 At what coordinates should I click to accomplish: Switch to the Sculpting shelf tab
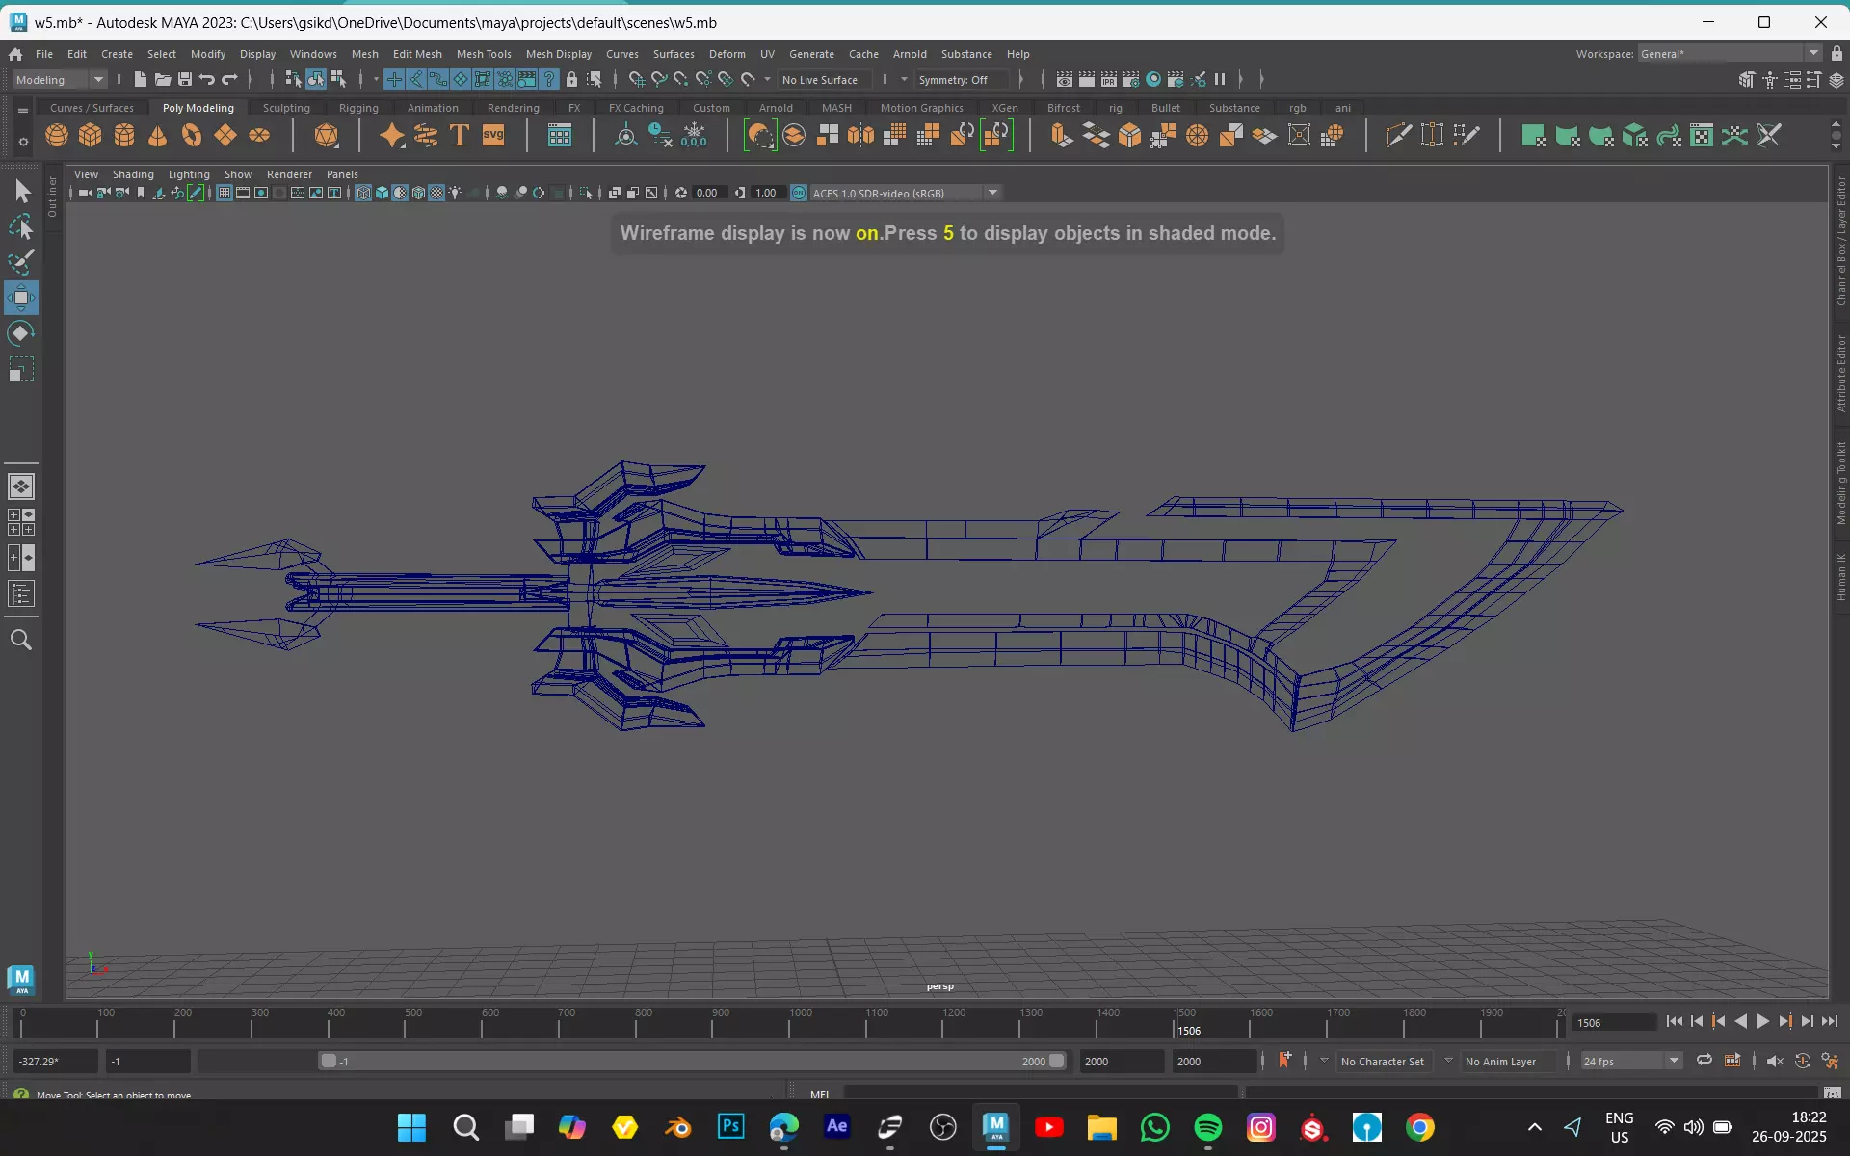point(286,108)
